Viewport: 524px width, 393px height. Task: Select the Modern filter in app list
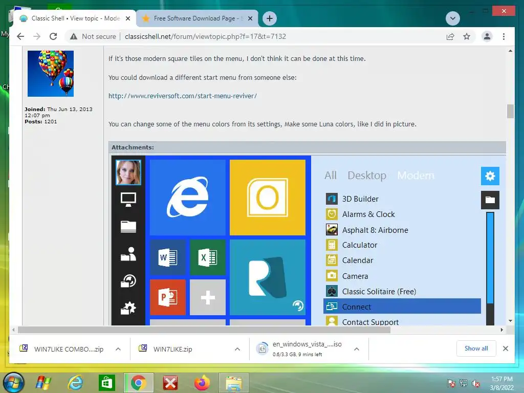[416, 175]
